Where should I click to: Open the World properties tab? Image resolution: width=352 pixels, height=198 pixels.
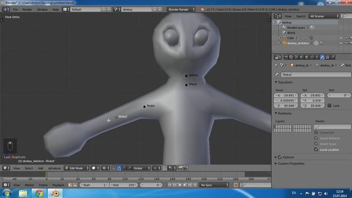pyautogui.click(x=301, y=57)
